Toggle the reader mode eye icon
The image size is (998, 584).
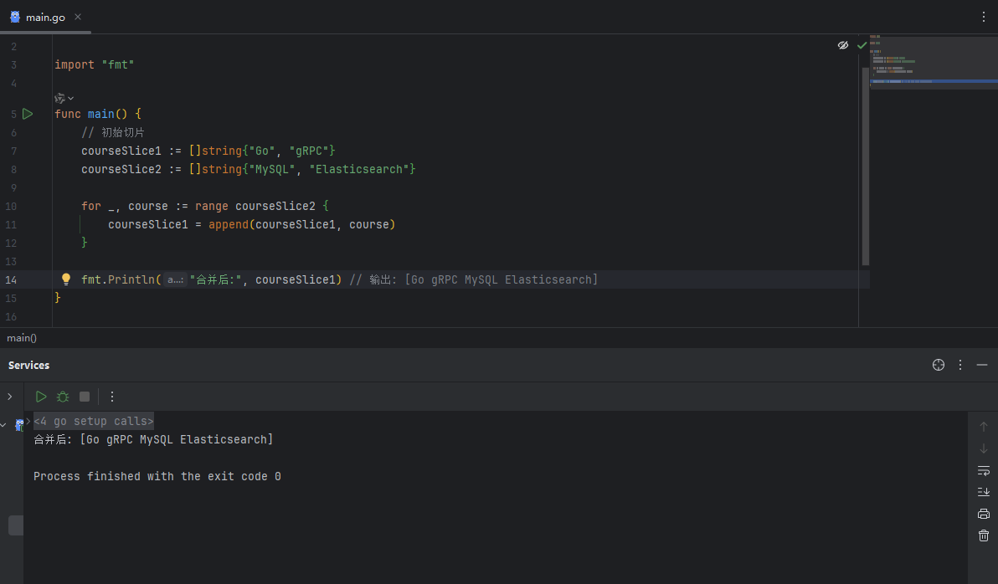pyautogui.click(x=843, y=45)
